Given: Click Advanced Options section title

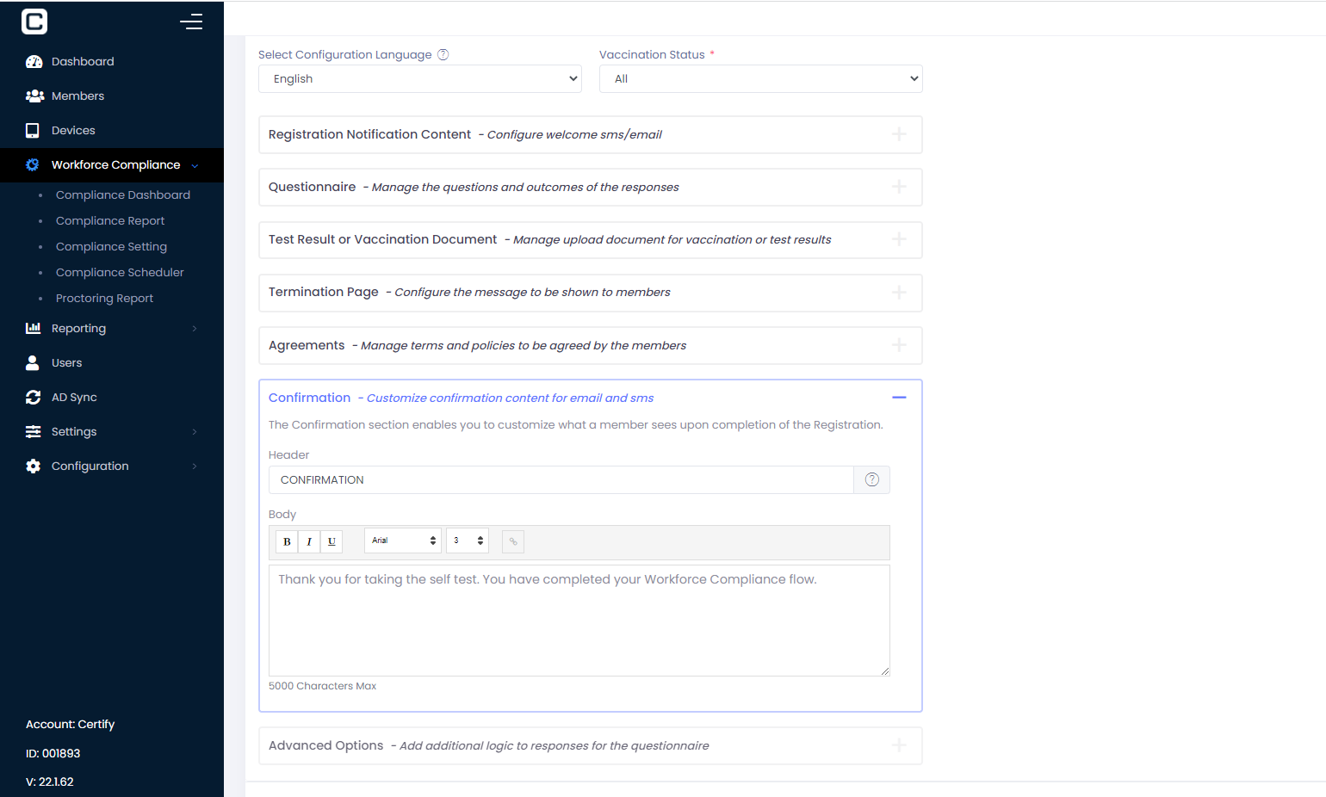Looking at the screenshot, I should (325, 745).
